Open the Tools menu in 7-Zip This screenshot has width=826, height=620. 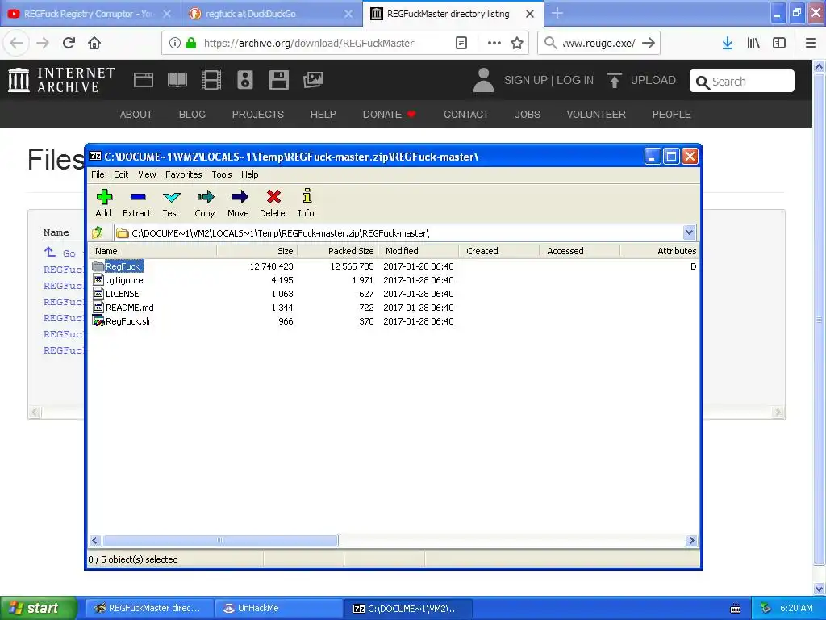coord(222,174)
